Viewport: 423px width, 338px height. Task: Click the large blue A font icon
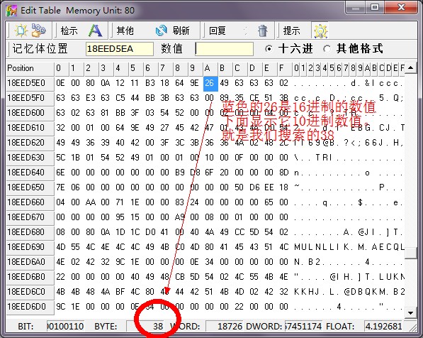coord(96,31)
